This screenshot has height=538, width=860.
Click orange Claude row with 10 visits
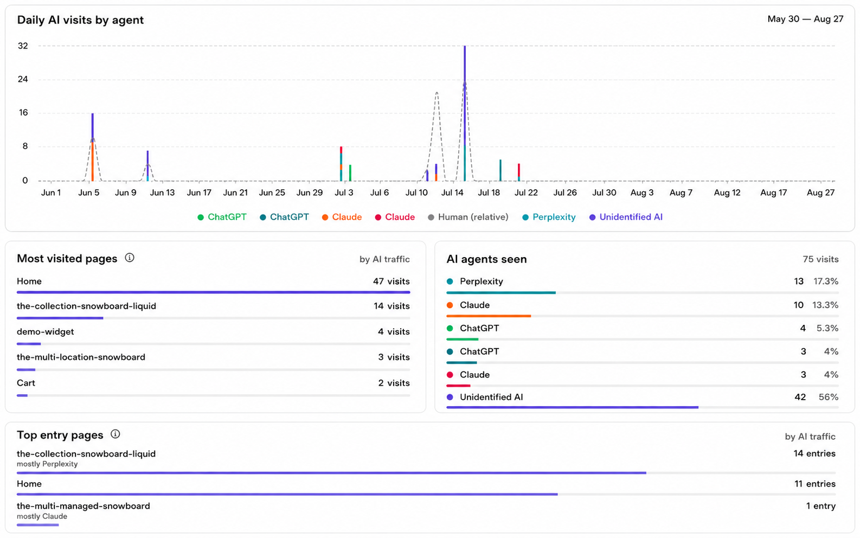[643, 308]
